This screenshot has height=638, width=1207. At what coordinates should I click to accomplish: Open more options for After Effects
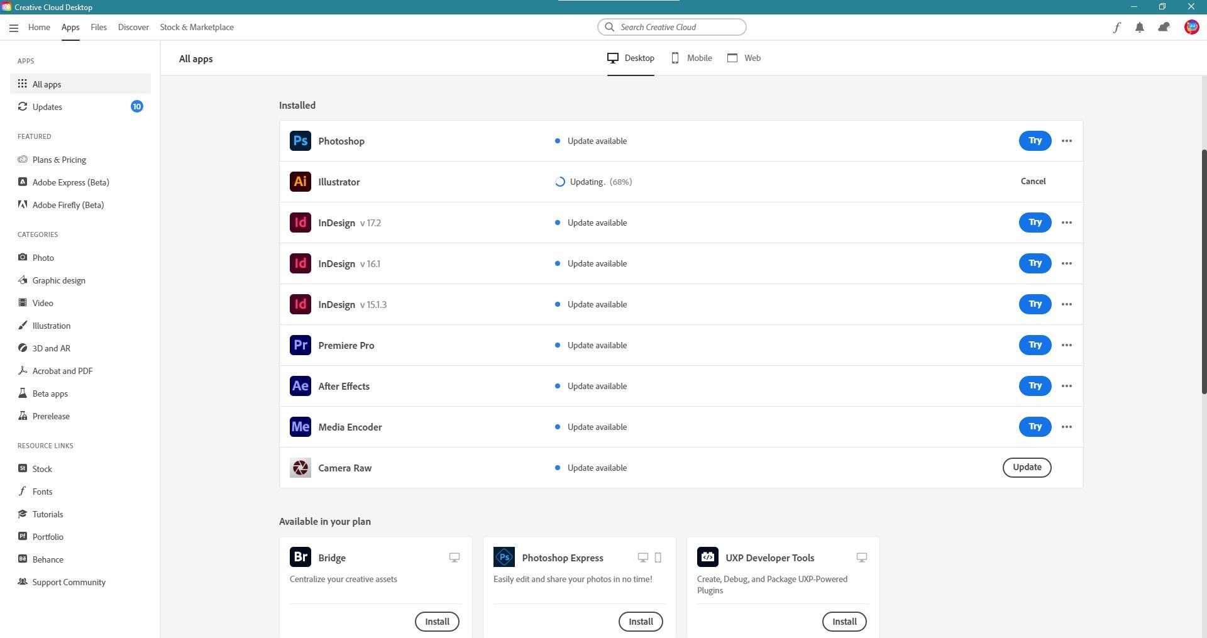tap(1067, 386)
